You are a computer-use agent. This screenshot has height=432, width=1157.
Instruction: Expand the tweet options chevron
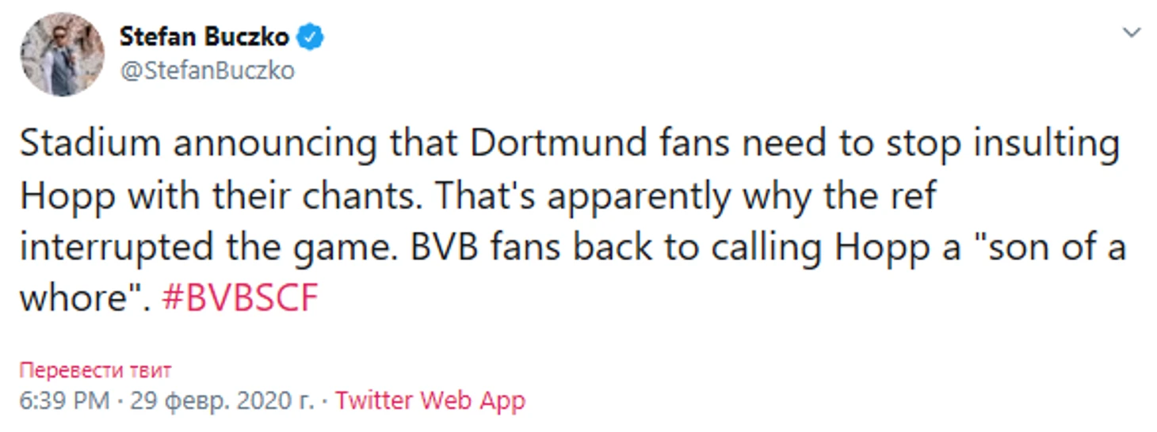coord(1132,33)
